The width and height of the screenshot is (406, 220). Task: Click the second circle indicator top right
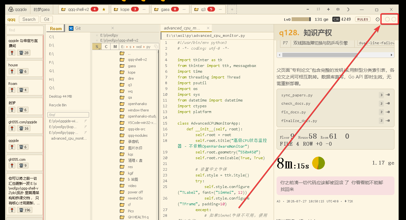click(394, 19)
